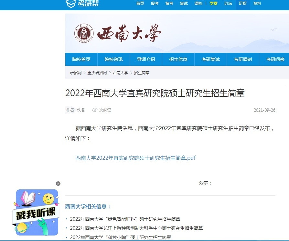
Task: Visit the 论坛 section
Action: coord(228,4)
